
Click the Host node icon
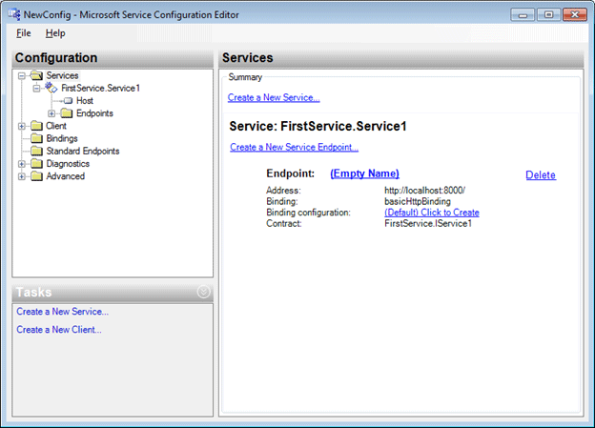click(68, 101)
